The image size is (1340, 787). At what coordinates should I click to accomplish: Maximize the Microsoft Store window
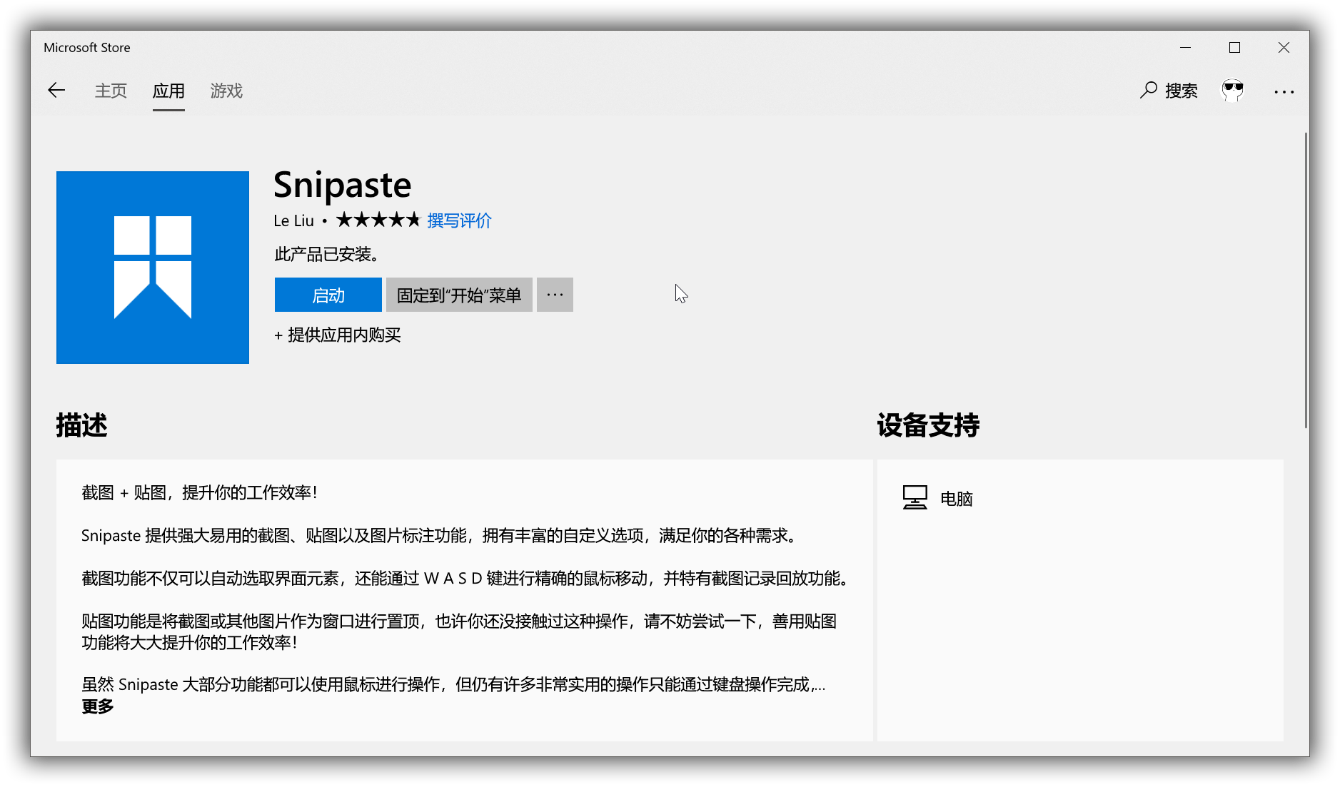pyautogui.click(x=1234, y=48)
